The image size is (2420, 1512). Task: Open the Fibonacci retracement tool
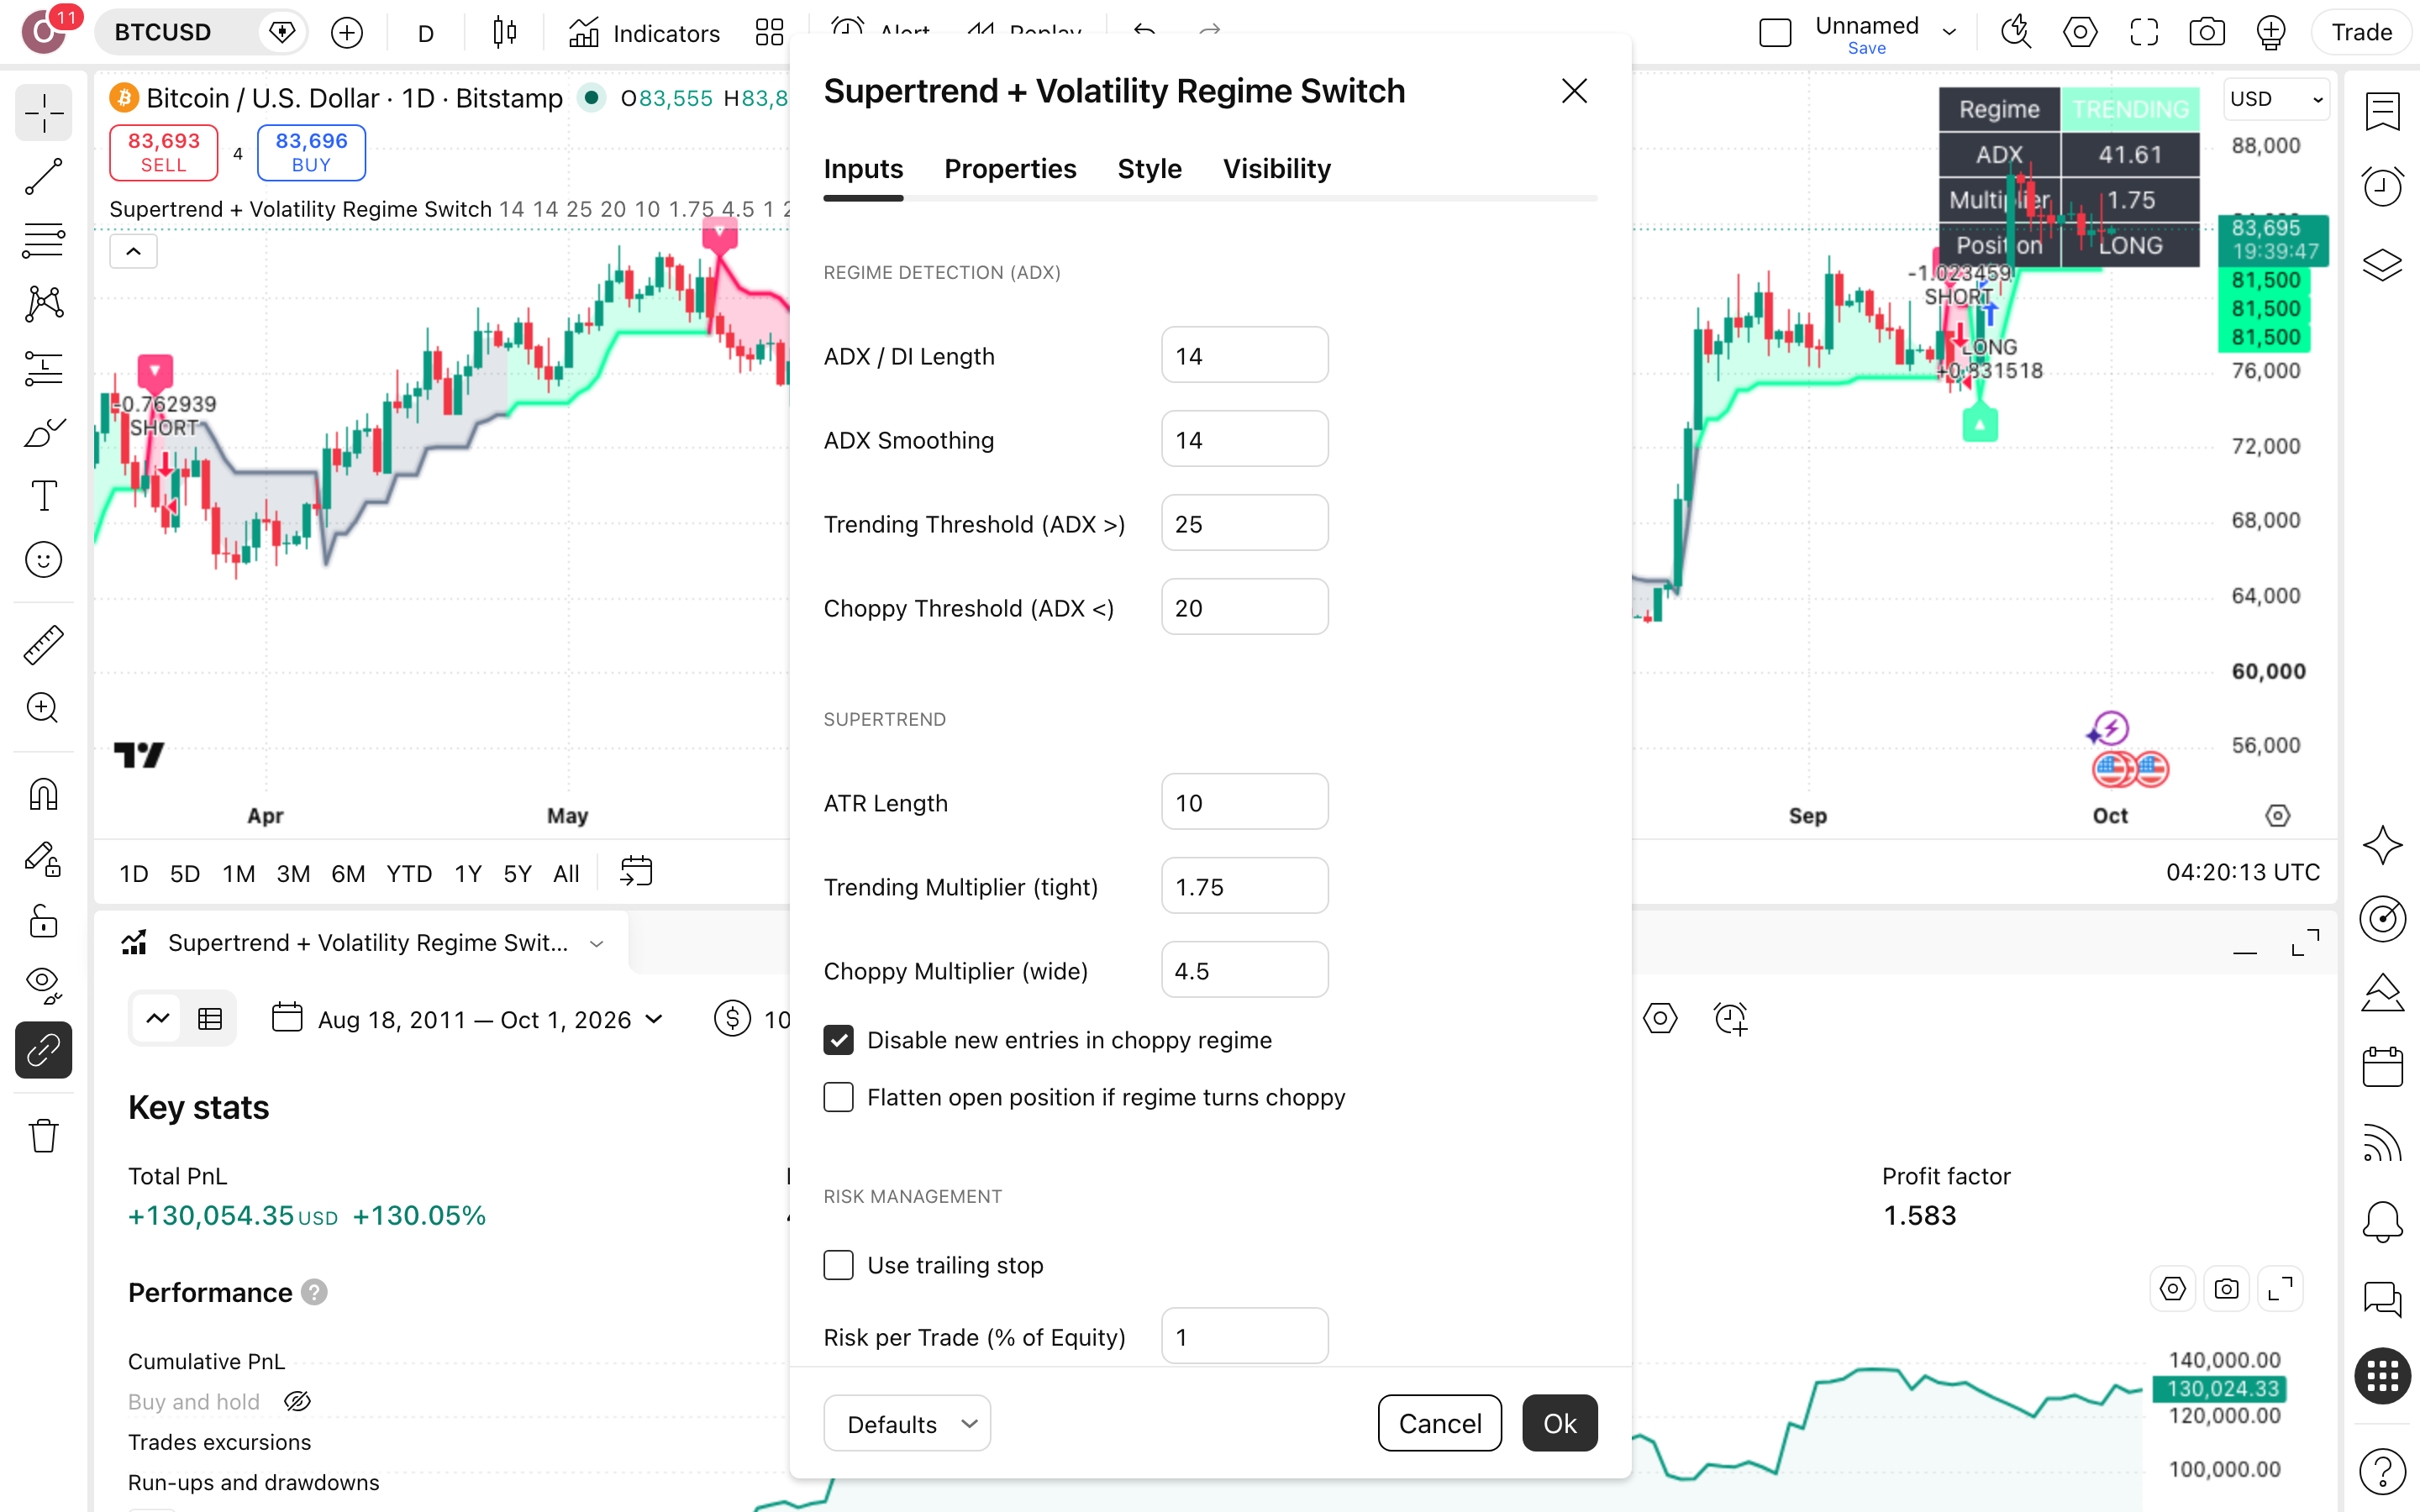tap(43, 240)
